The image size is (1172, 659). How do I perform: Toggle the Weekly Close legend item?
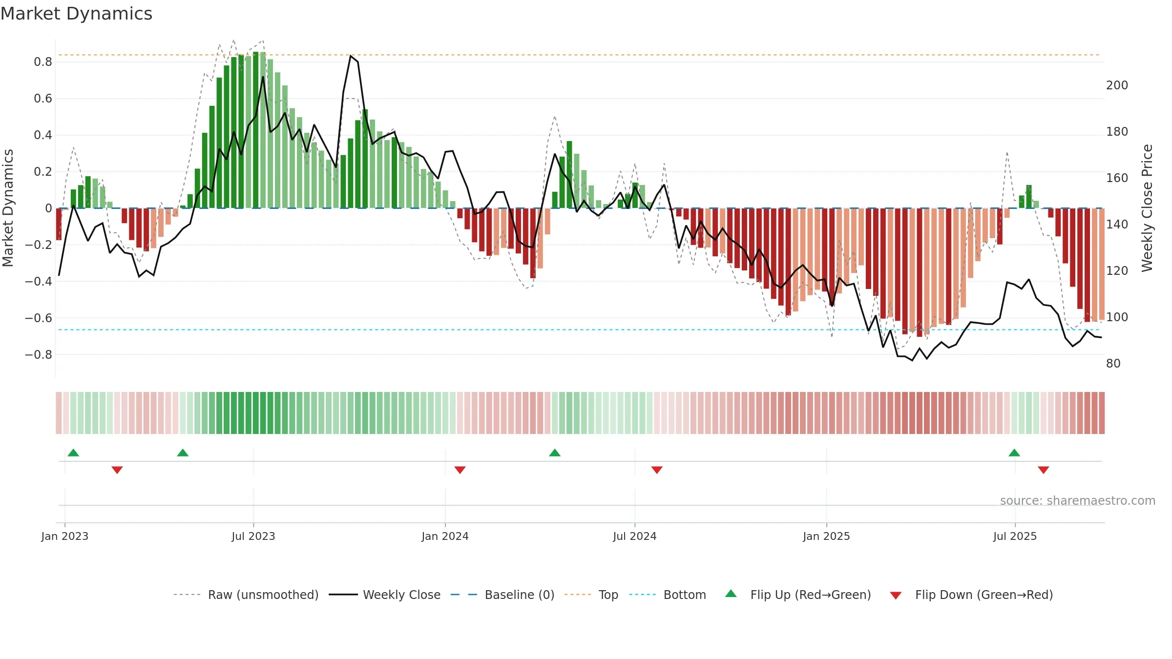click(x=384, y=595)
